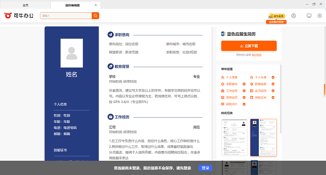Screen dimensions: 326x175
Task: Click the 立即下载 download button
Action: (249, 46)
